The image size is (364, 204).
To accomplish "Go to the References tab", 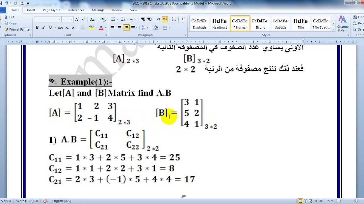I will (x=76, y=10).
